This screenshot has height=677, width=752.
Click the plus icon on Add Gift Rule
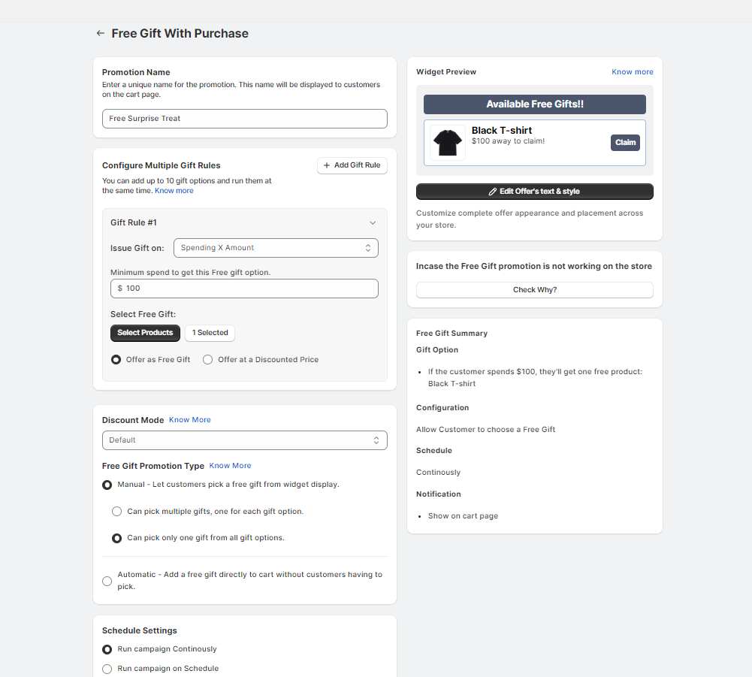click(x=326, y=165)
